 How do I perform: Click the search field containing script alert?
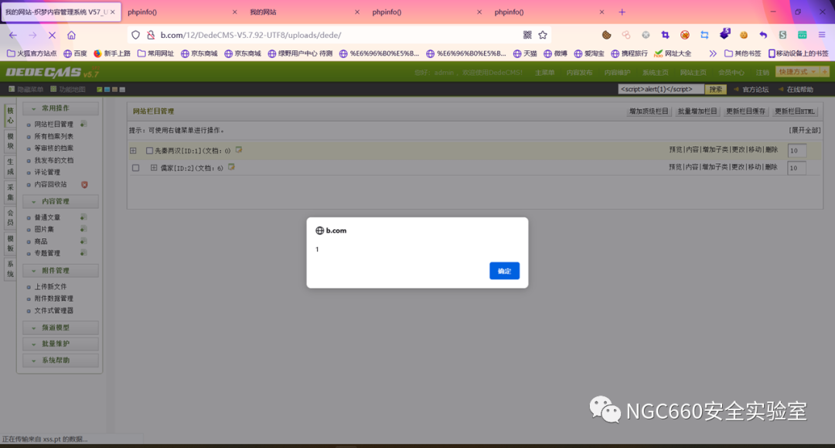click(661, 90)
